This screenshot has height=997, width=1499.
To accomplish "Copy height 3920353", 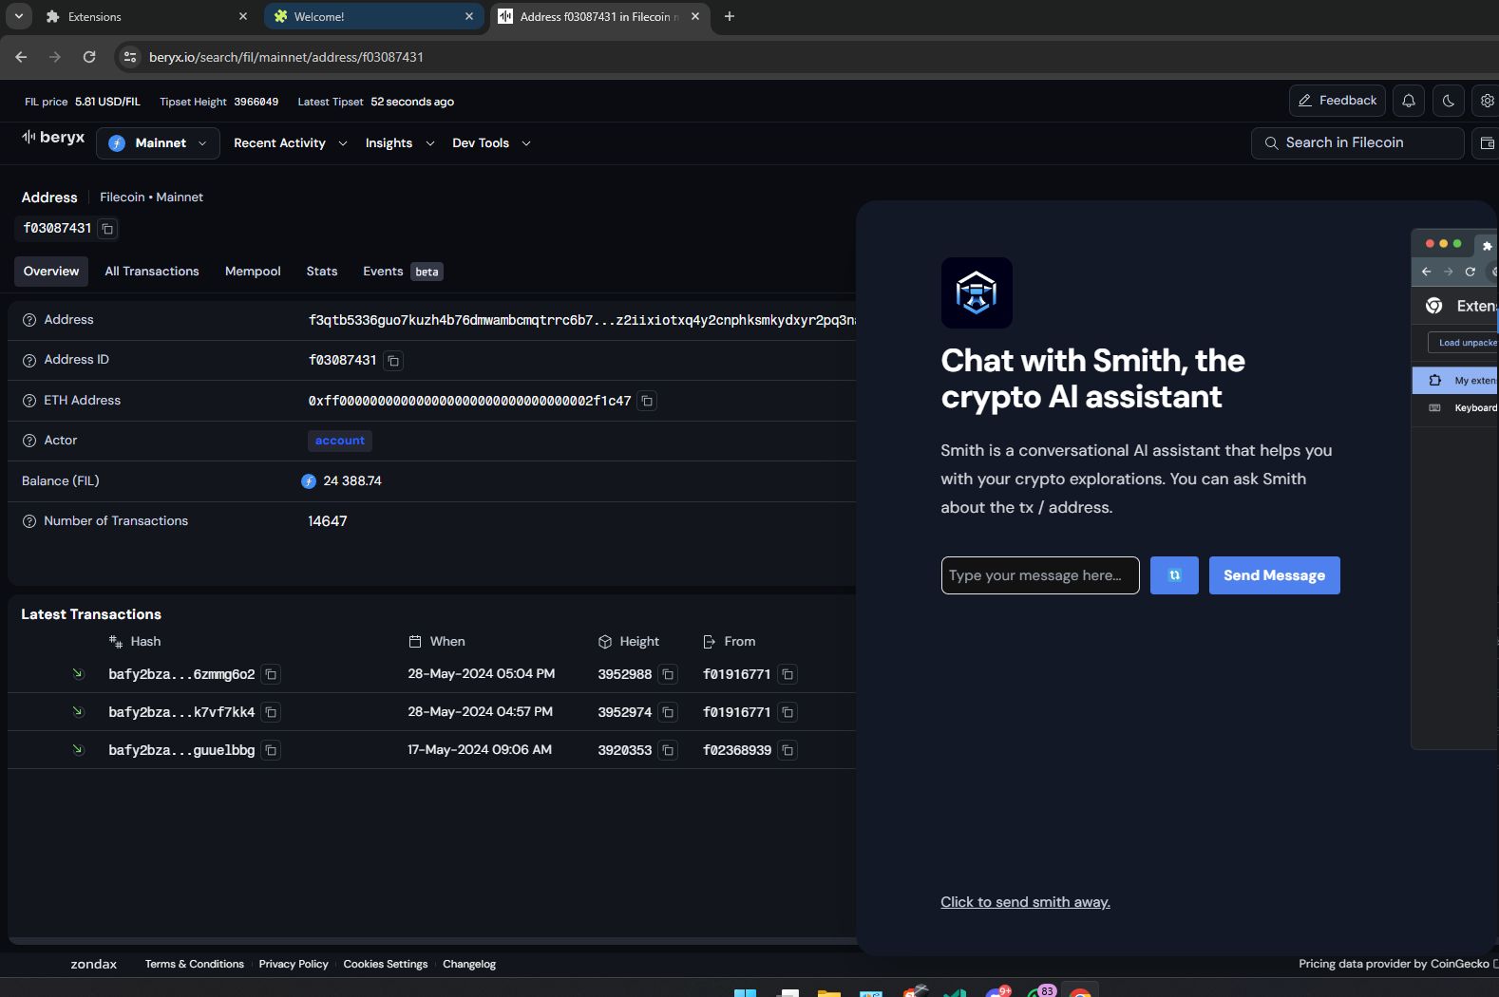I will pyautogui.click(x=668, y=750).
